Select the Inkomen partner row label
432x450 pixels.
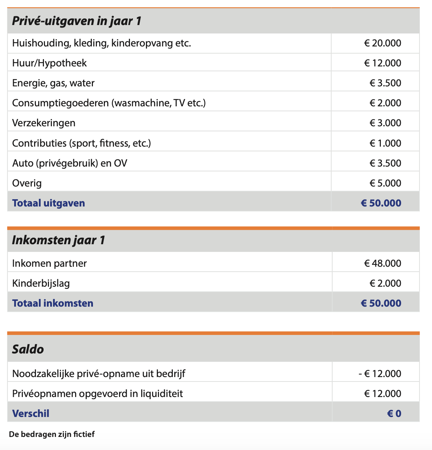coord(49,263)
